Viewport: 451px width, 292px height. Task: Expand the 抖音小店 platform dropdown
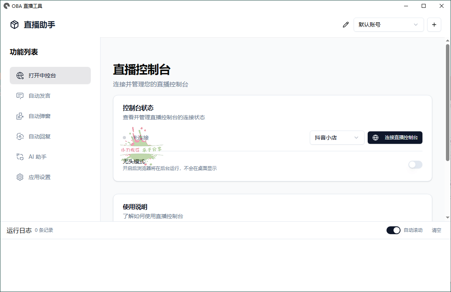337,138
